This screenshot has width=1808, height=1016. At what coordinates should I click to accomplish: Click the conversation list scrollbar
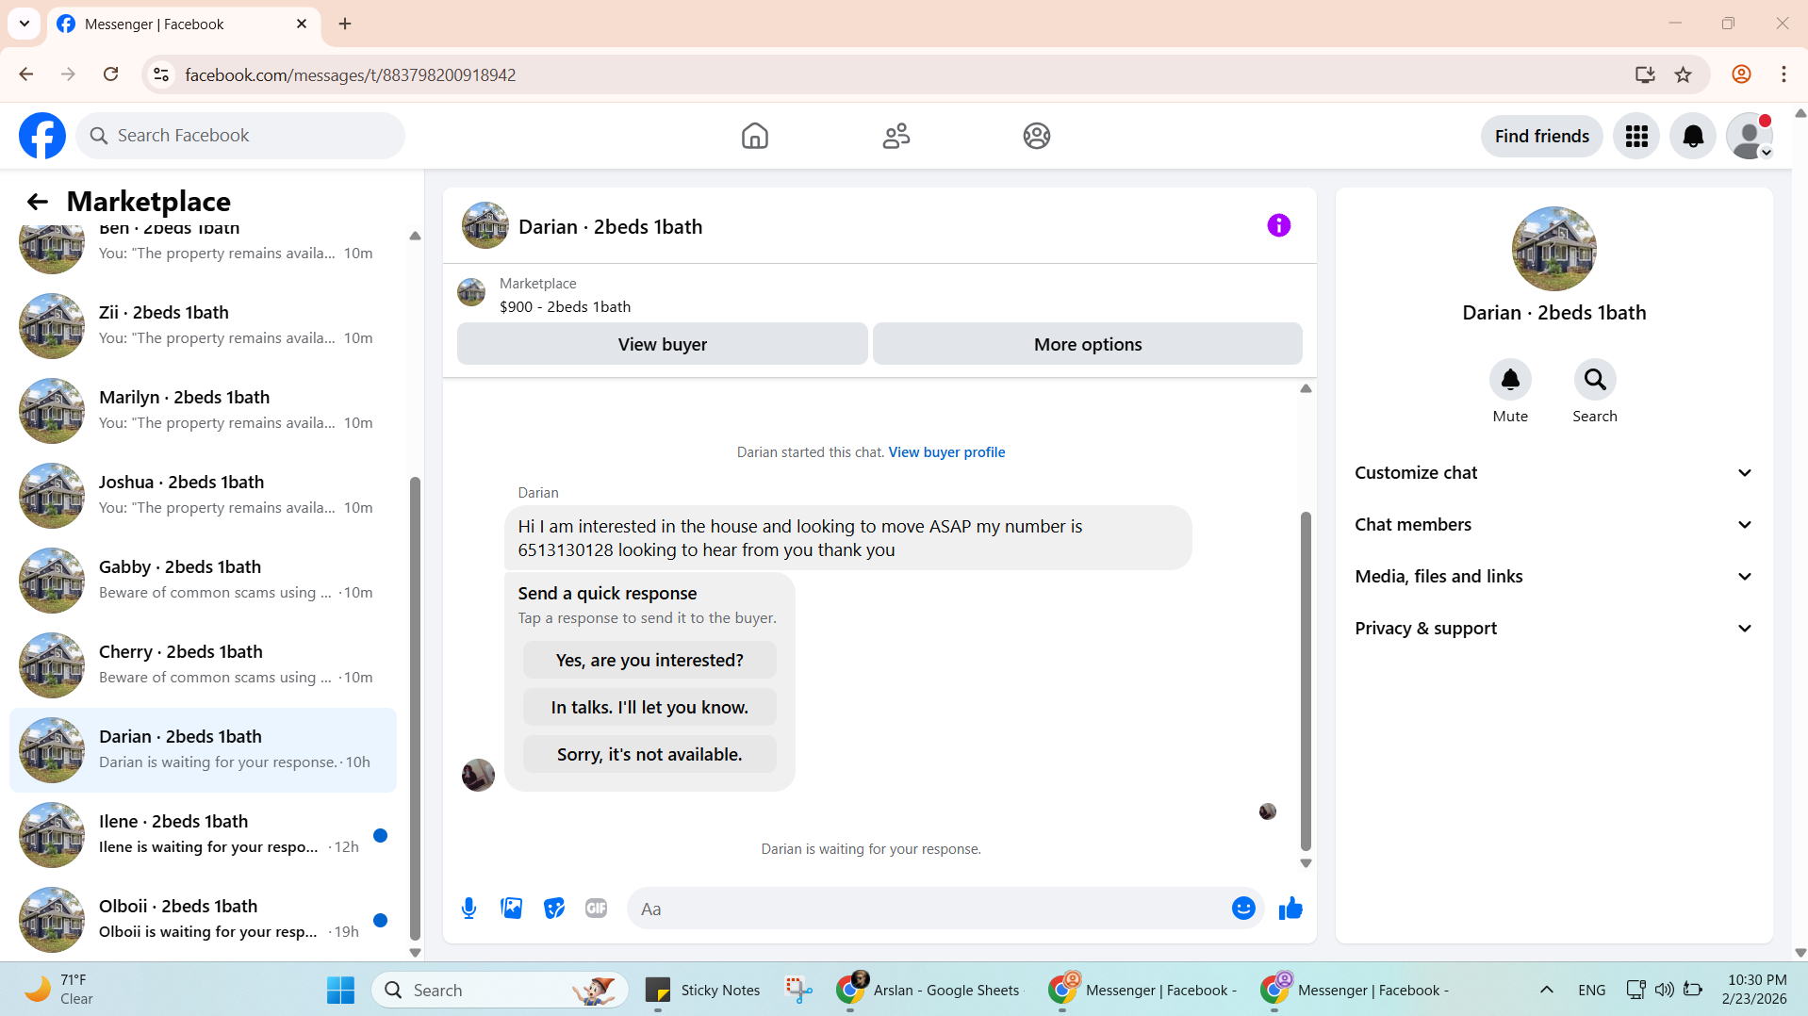[415, 709]
